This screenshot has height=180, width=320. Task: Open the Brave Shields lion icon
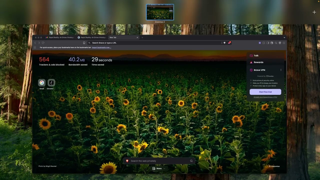tap(224, 43)
